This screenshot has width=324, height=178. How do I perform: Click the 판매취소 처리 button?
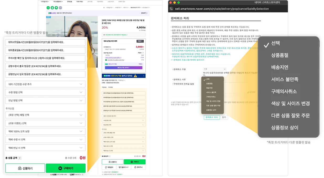click(212, 117)
